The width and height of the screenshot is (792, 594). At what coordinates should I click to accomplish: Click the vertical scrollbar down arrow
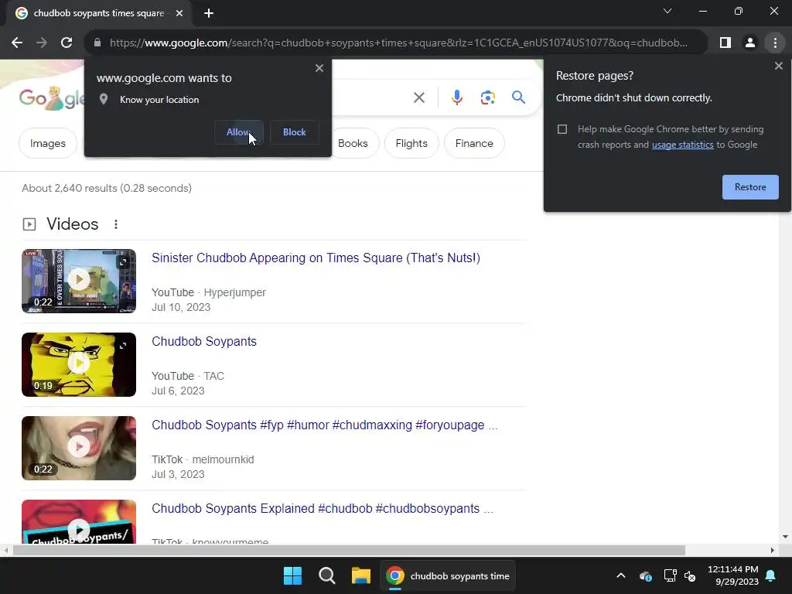point(785,537)
